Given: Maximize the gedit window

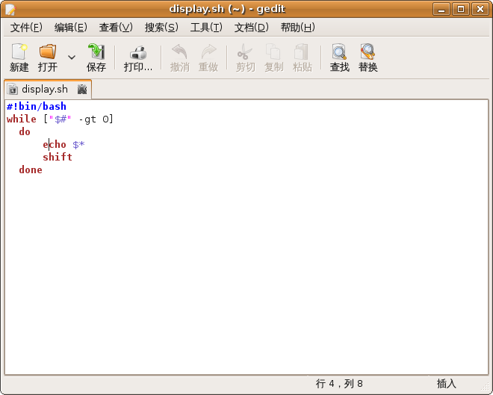Looking at the screenshot, I should 461,9.
